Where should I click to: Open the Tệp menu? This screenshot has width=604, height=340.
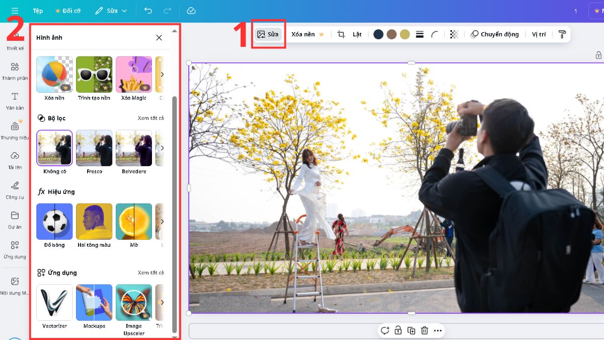coord(38,11)
